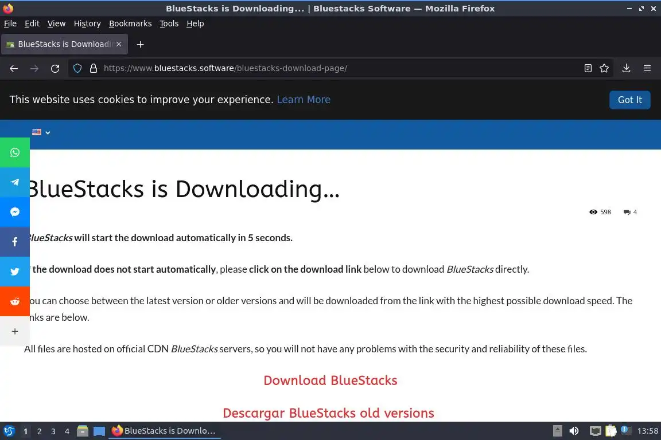Open View menu
The height and width of the screenshot is (440, 661).
(x=56, y=23)
